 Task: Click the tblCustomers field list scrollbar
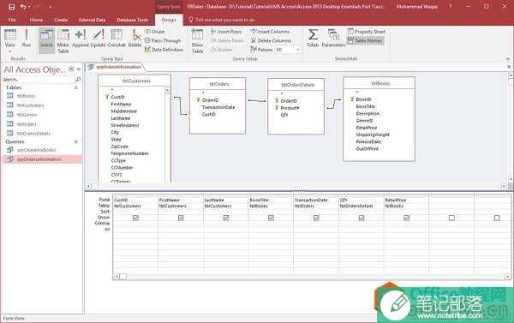coord(168,135)
